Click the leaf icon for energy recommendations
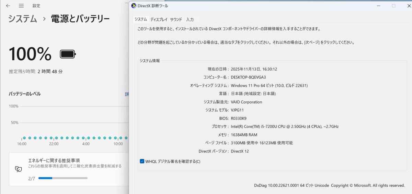Image resolution: width=412 pixels, height=194 pixels. [x=18, y=169]
